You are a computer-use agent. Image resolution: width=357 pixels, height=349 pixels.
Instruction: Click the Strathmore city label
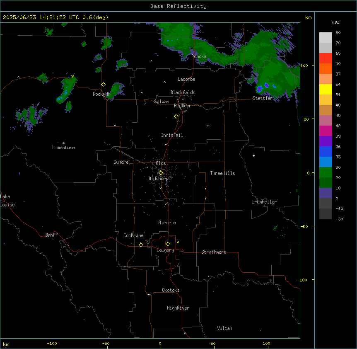point(214,252)
